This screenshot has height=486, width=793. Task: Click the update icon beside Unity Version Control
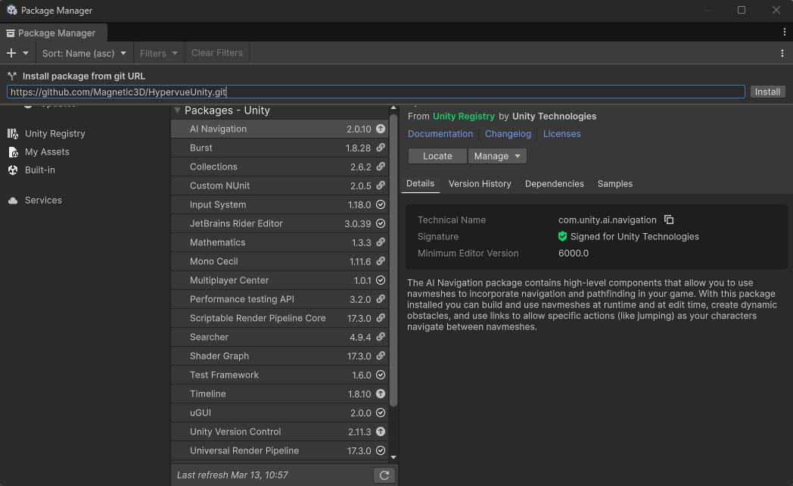click(x=381, y=431)
